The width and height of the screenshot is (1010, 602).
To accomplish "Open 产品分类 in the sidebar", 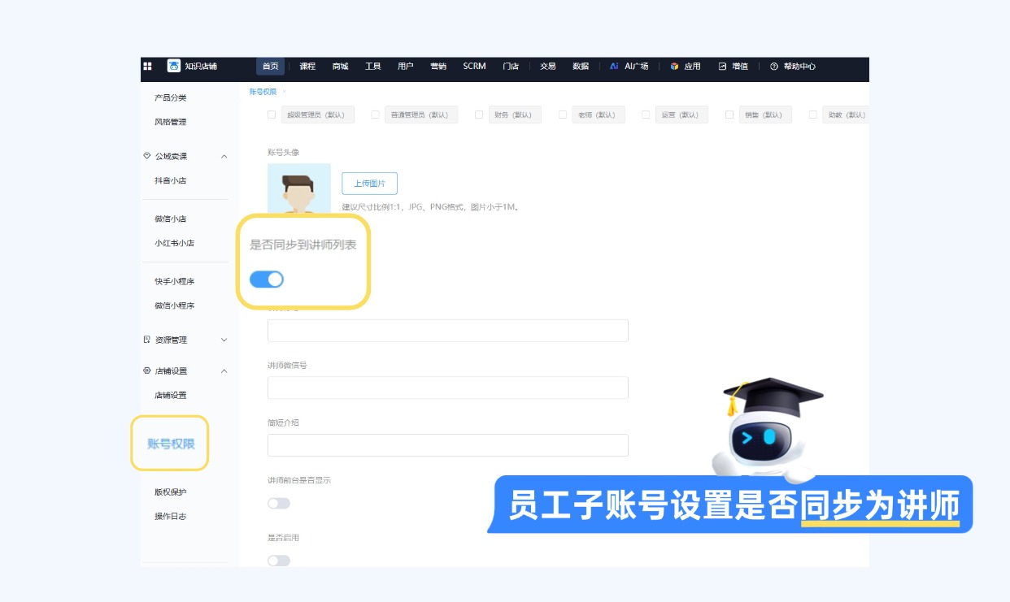I will (171, 97).
